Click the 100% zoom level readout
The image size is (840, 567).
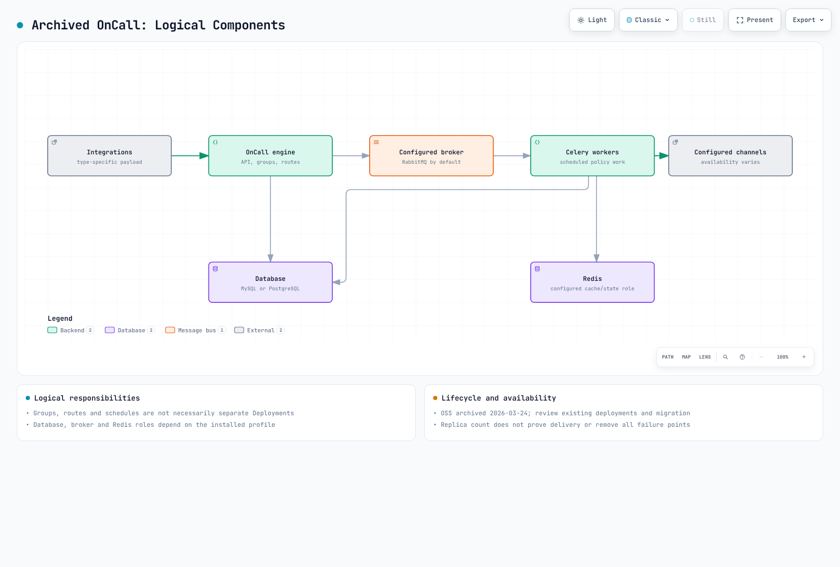783,357
